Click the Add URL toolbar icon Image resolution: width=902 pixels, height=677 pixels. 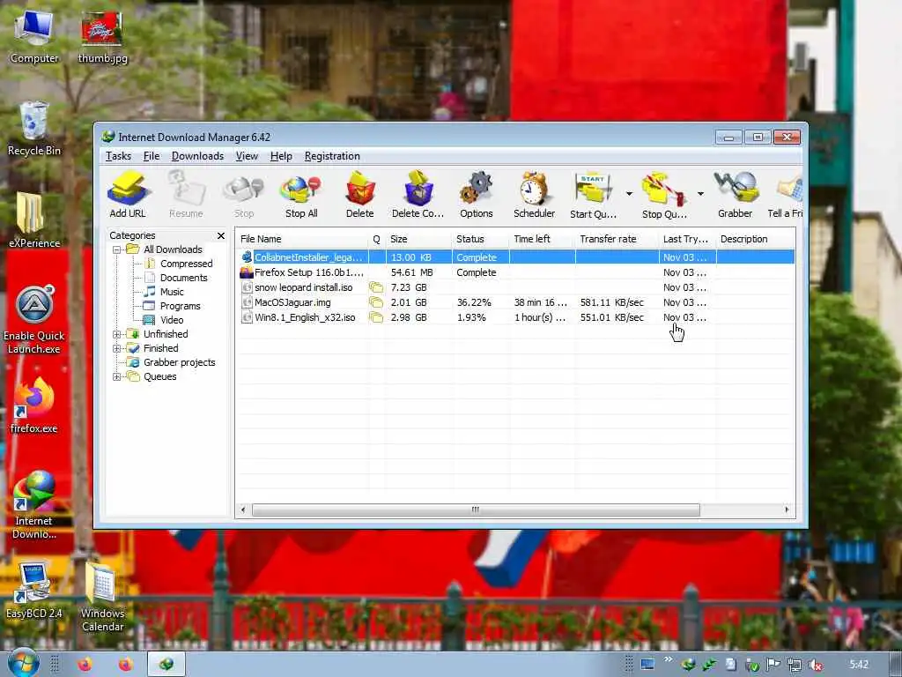128,194
